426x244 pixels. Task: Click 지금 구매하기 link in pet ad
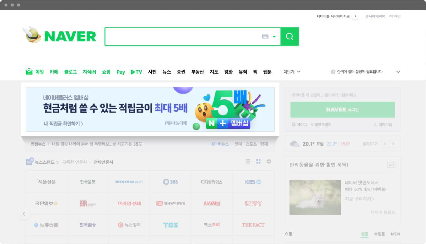[360, 199]
